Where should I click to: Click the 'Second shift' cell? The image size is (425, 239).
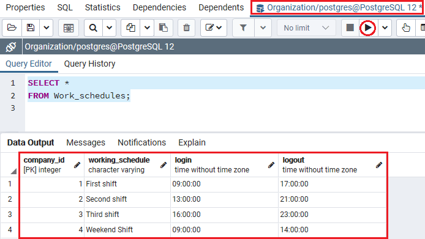coord(127,199)
